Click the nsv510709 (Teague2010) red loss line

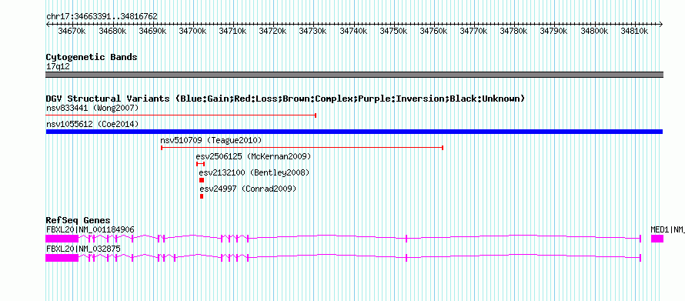pos(302,148)
